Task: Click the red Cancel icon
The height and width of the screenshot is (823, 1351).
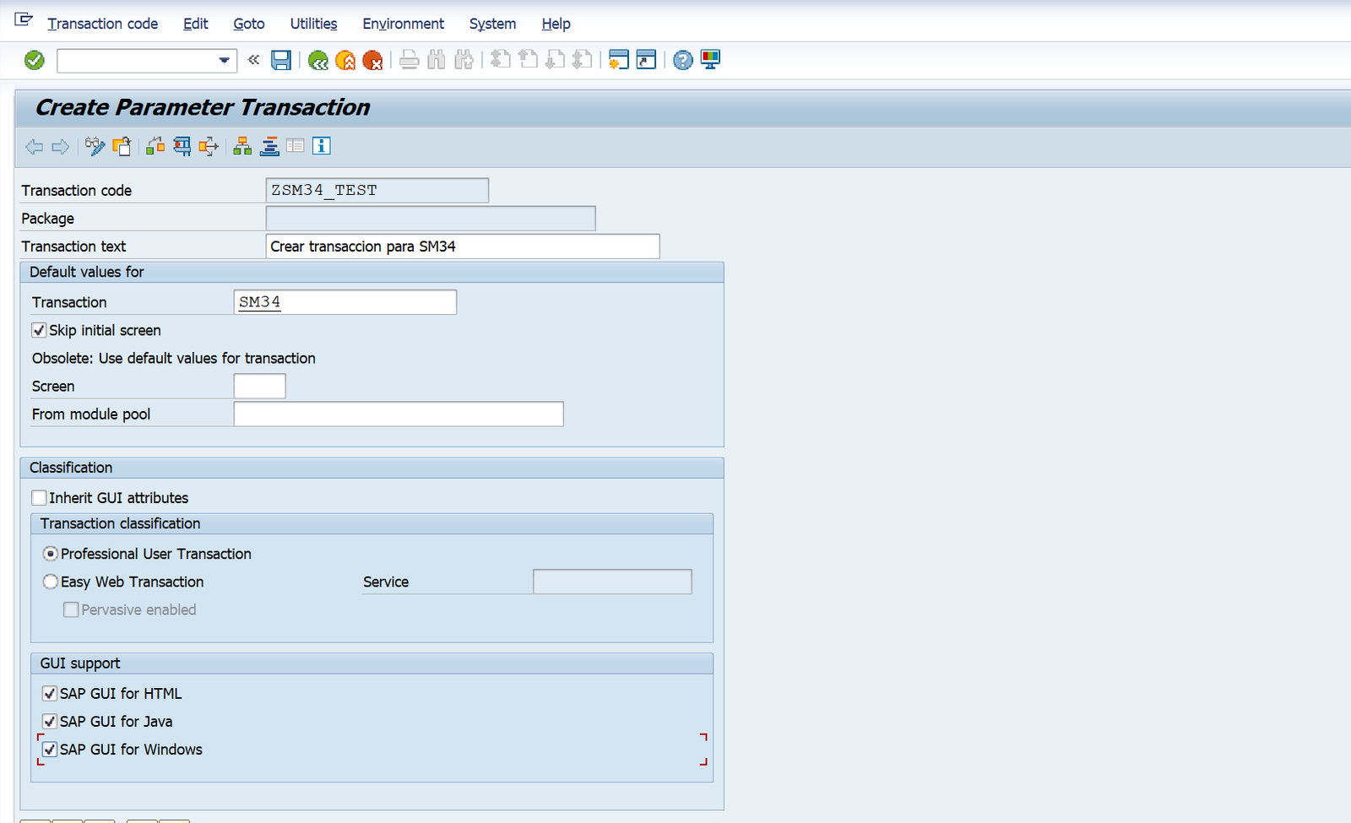Action: coord(372,60)
